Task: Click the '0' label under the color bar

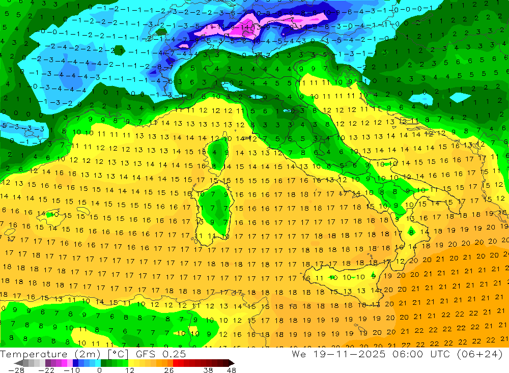Action: click(99, 370)
